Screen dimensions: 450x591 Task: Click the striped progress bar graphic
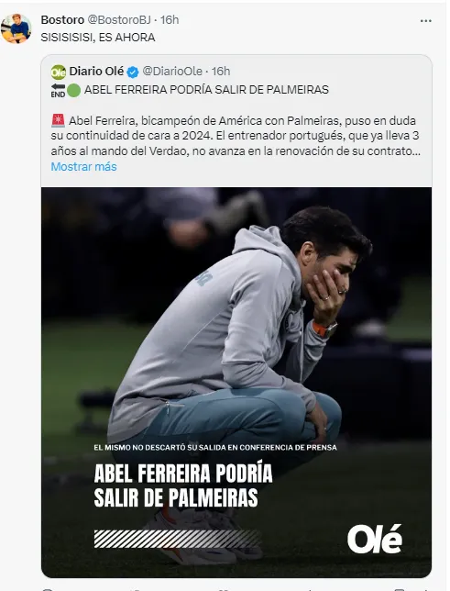click(177, 539)
